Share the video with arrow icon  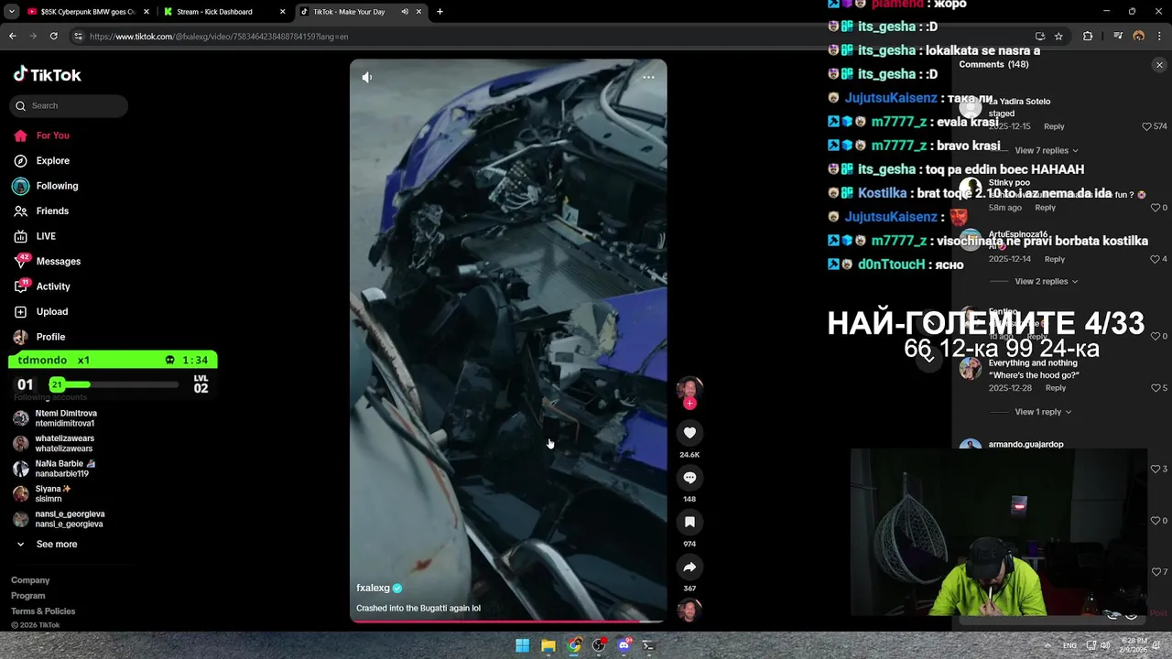[689, 567]
